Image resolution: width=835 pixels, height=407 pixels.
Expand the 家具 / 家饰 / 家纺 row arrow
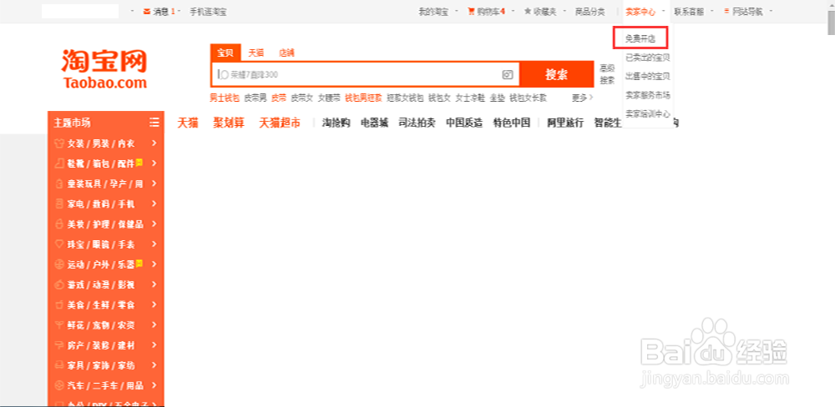click(154, 365)
